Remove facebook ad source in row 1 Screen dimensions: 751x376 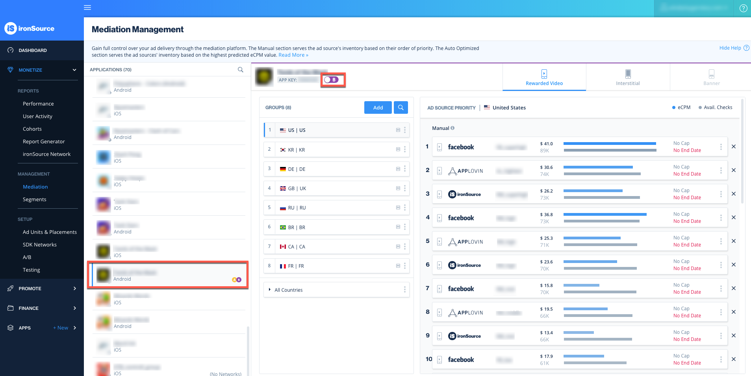(734, 147)
